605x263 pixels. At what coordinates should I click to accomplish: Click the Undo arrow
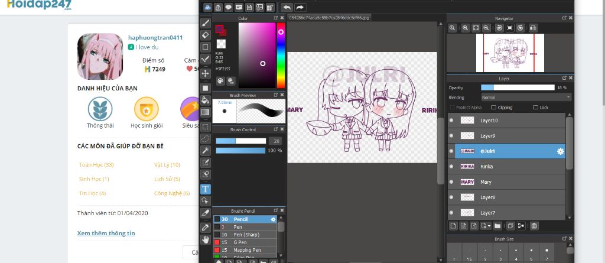click(287, 7)
